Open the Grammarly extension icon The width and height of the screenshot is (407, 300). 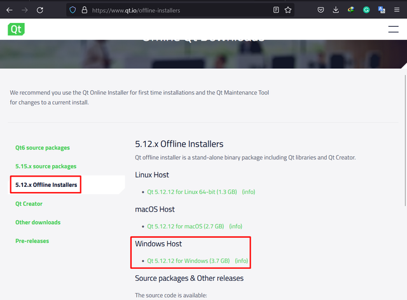(366, 10)
